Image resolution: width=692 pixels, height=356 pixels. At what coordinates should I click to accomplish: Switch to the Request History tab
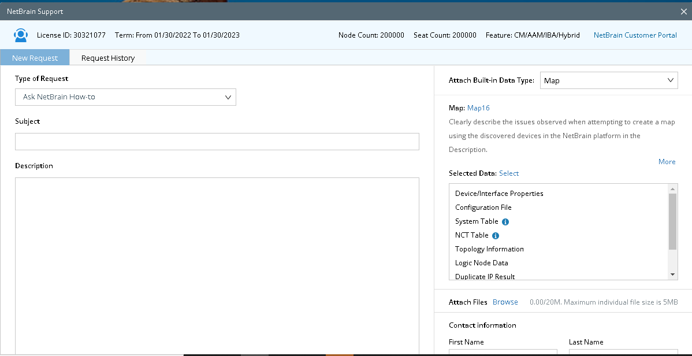point(107,58)
